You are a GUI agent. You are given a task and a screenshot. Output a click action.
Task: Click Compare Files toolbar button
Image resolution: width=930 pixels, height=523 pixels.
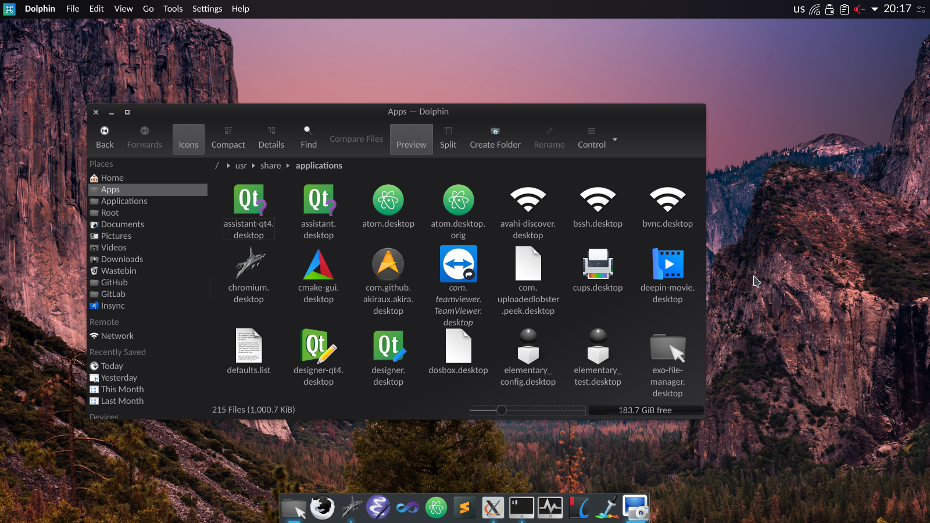356,139
